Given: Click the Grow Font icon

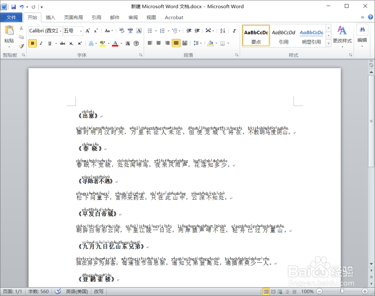Looking at the screenshot, I should tap(88, 31).
